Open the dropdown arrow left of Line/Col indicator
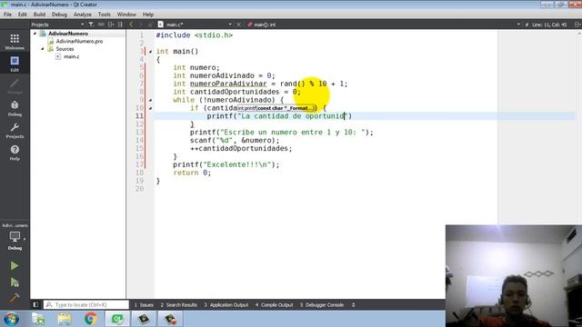 click(518, 25)
